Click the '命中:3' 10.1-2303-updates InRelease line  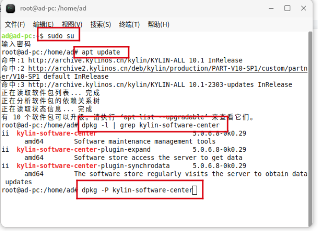coord(147,84)
